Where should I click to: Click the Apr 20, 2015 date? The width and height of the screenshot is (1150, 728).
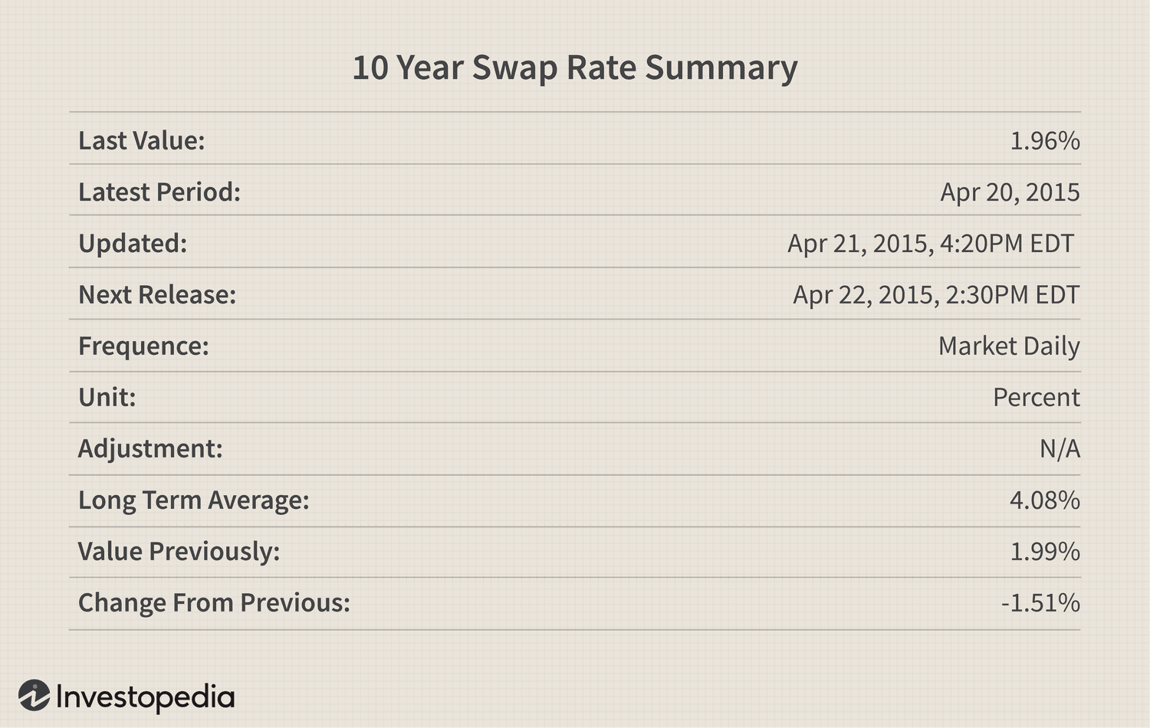pos(1010,192)
